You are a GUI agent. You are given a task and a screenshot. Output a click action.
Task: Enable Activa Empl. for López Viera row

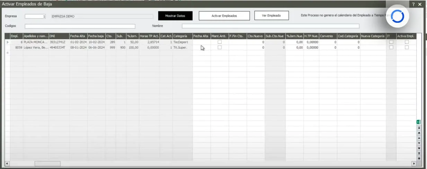[x=407, y=47]
